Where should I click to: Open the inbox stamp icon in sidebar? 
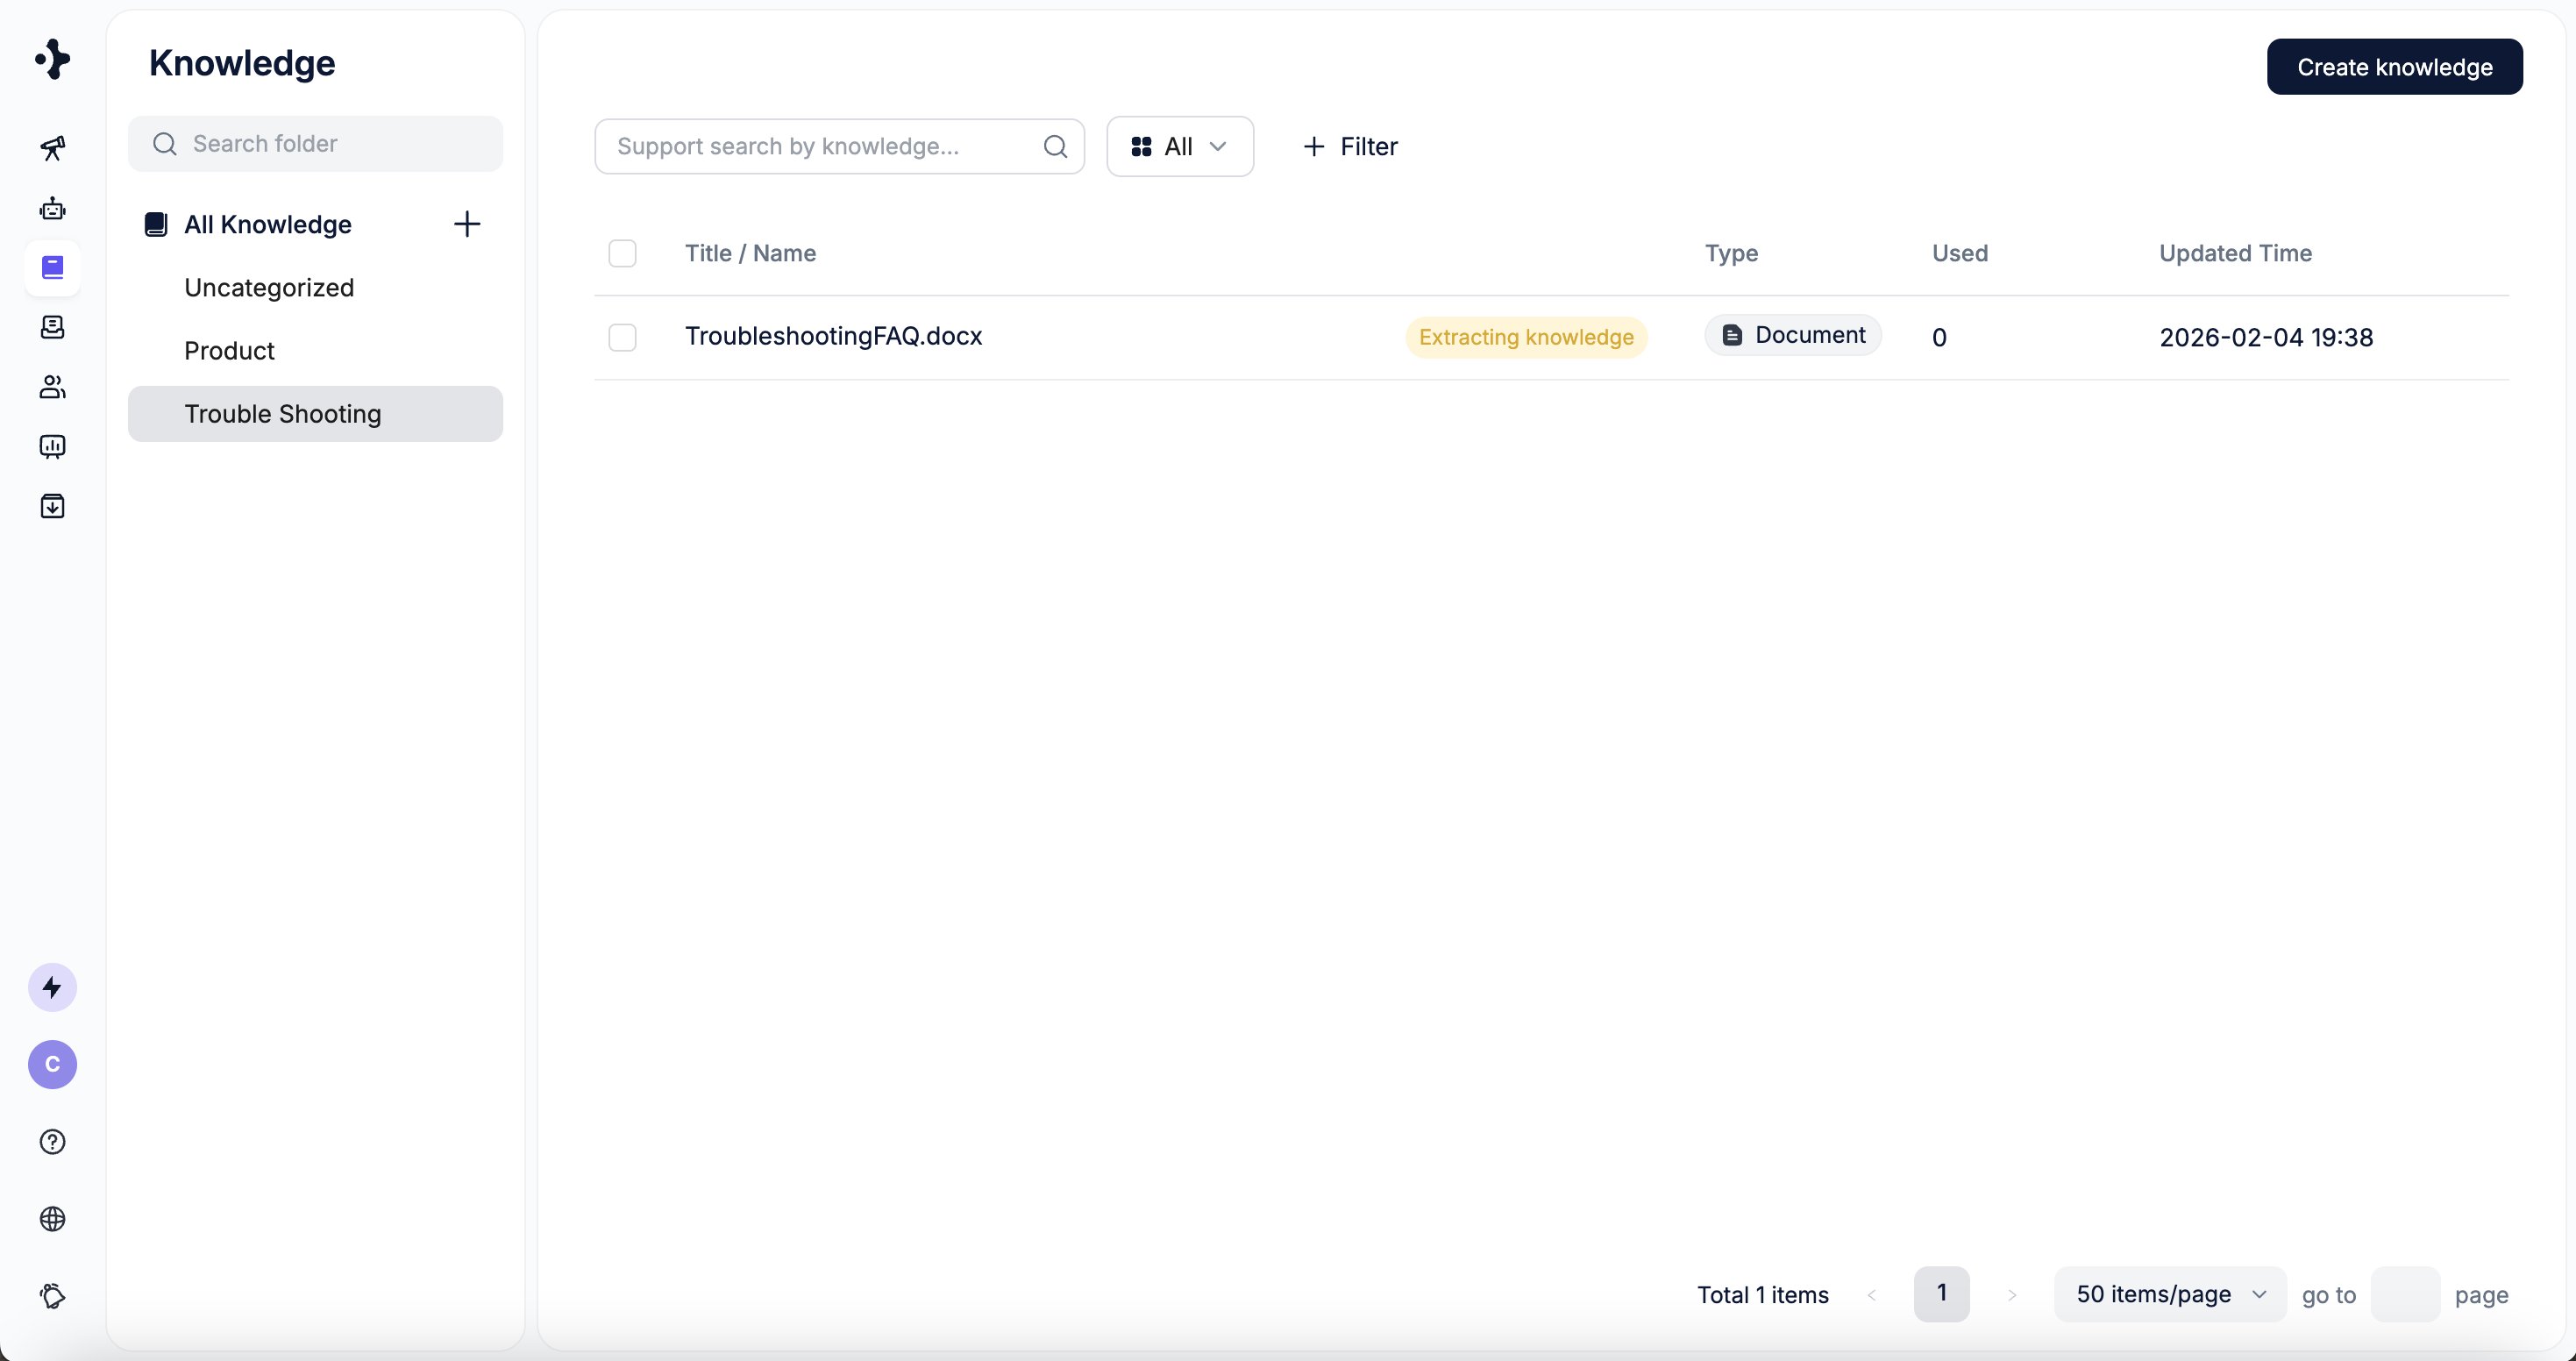pyautogui.click(x=52, y=327)
